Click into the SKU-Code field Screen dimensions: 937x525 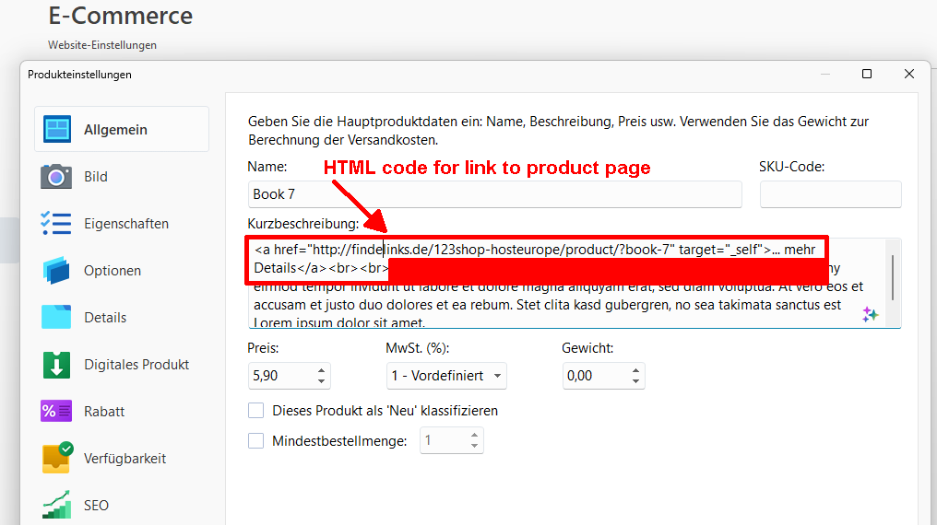pos(830,194)
